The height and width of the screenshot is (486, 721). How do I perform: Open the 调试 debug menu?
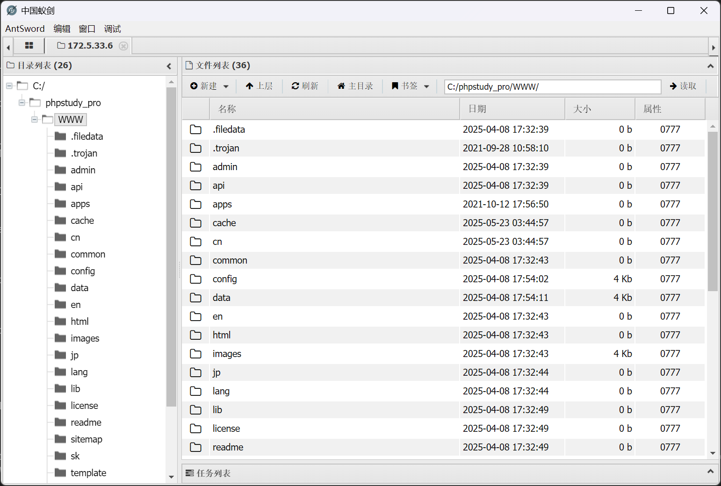(x=112, y=29)
